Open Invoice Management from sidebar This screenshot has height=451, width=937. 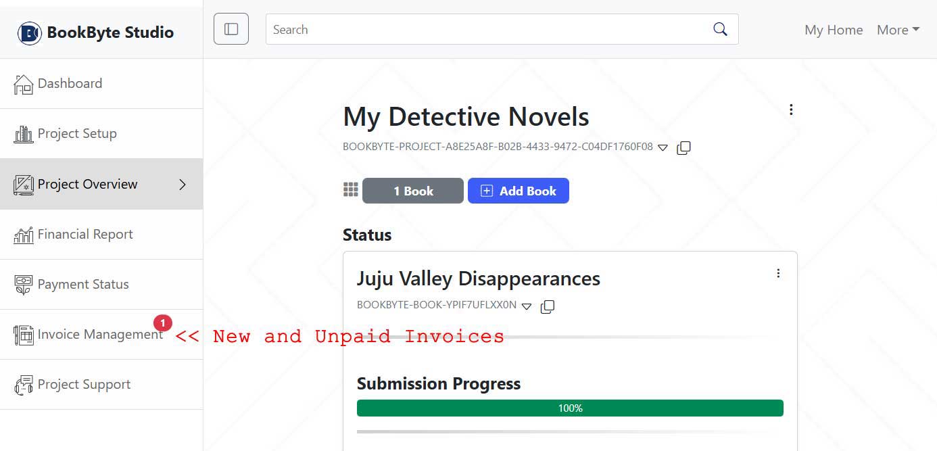[100, 335]
